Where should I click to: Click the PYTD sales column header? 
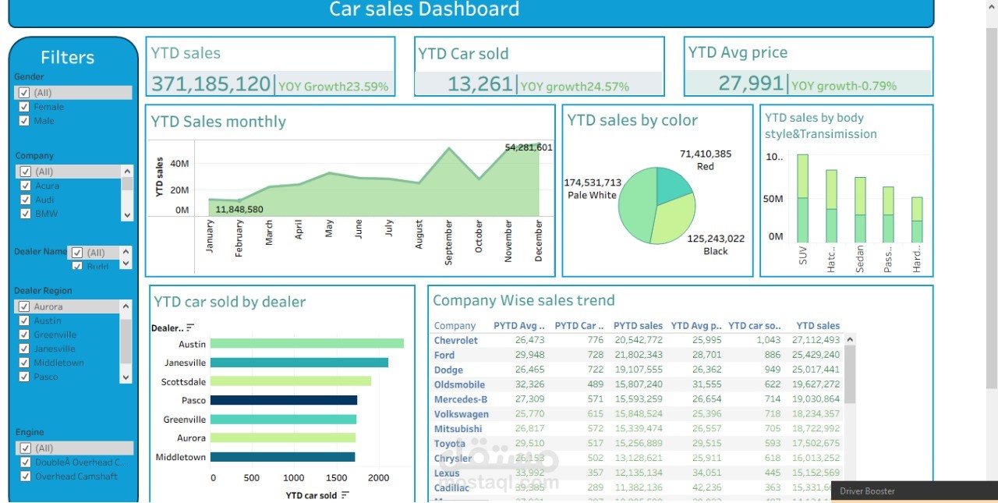click(638, 326)
